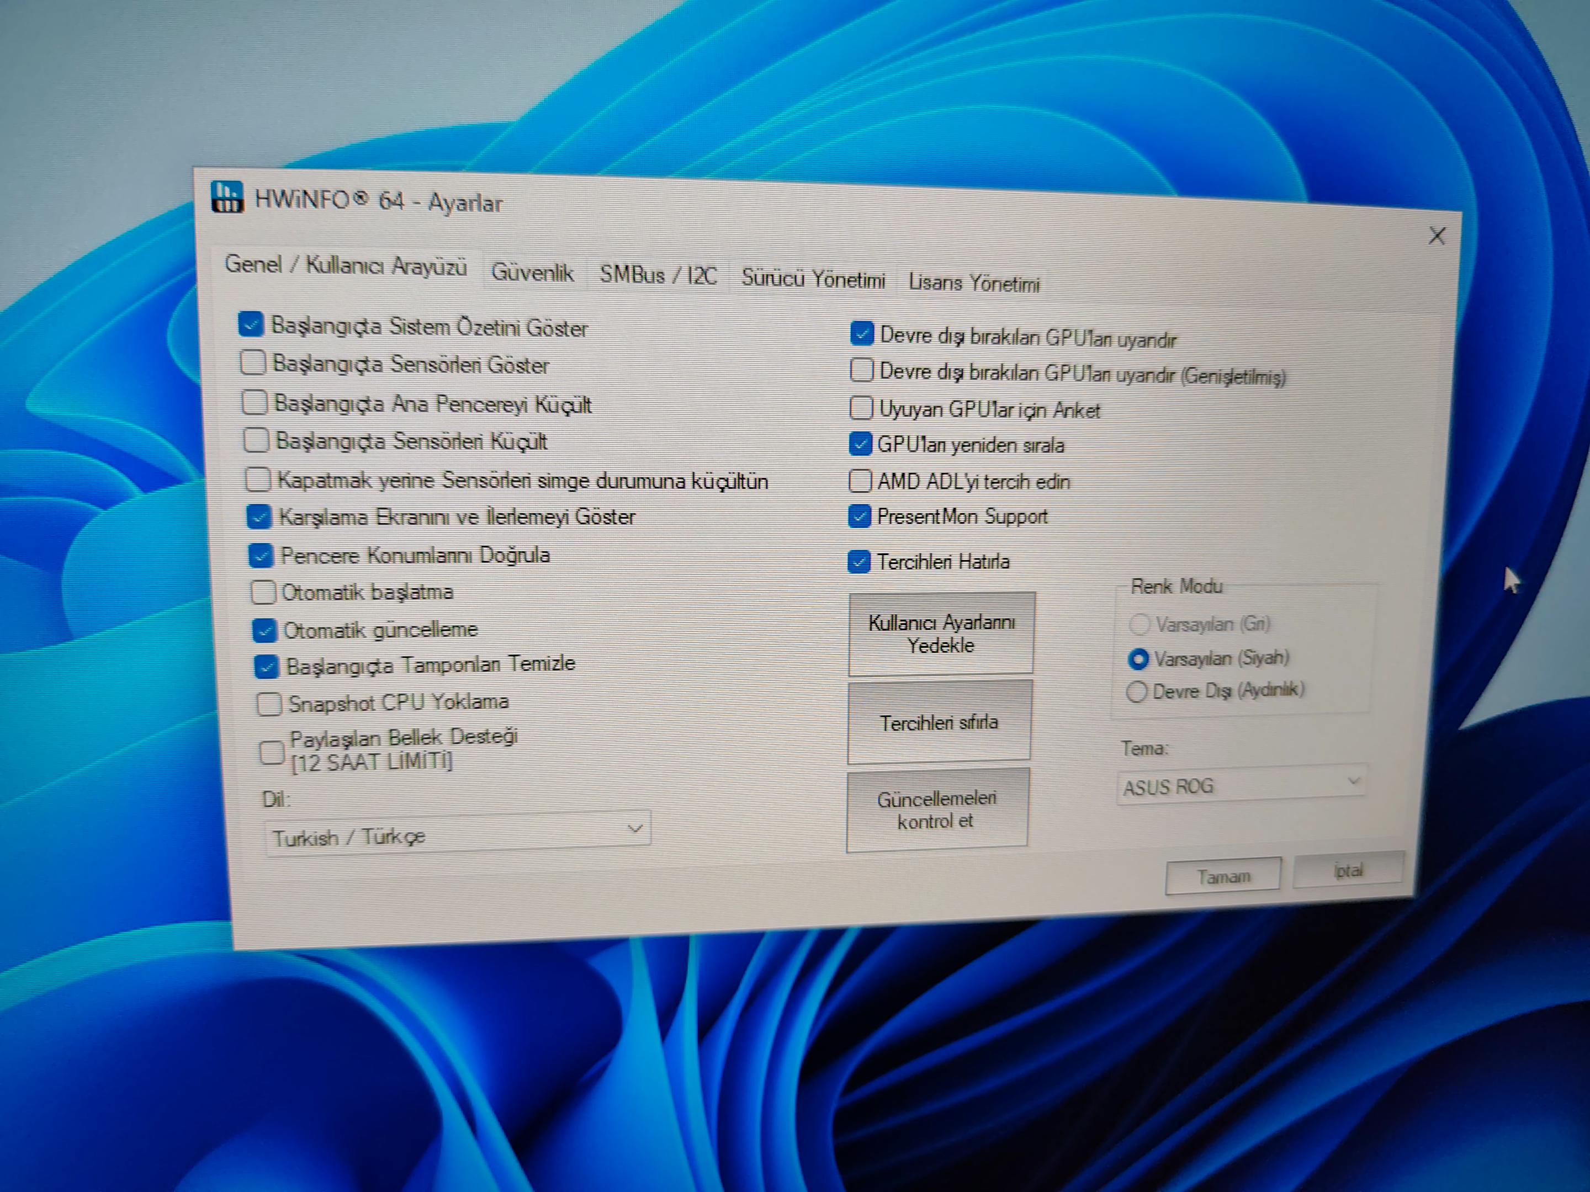Open the Güvenlik tab

coord(532,272)
